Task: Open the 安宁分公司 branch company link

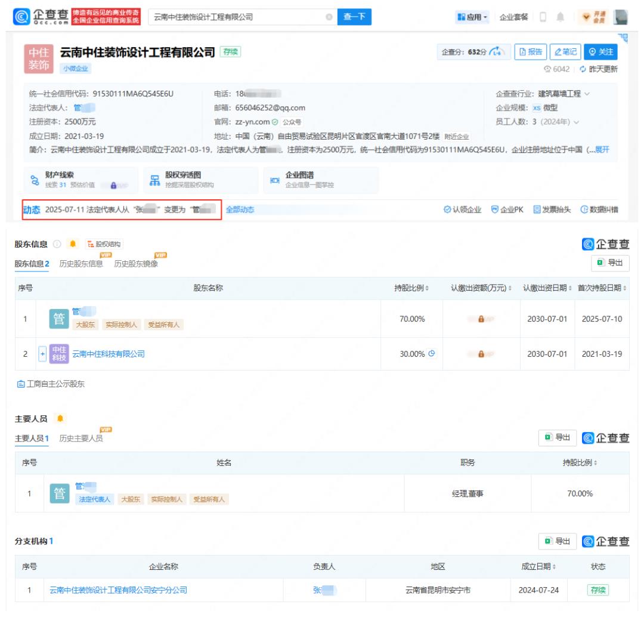Action: coord(118,590)
